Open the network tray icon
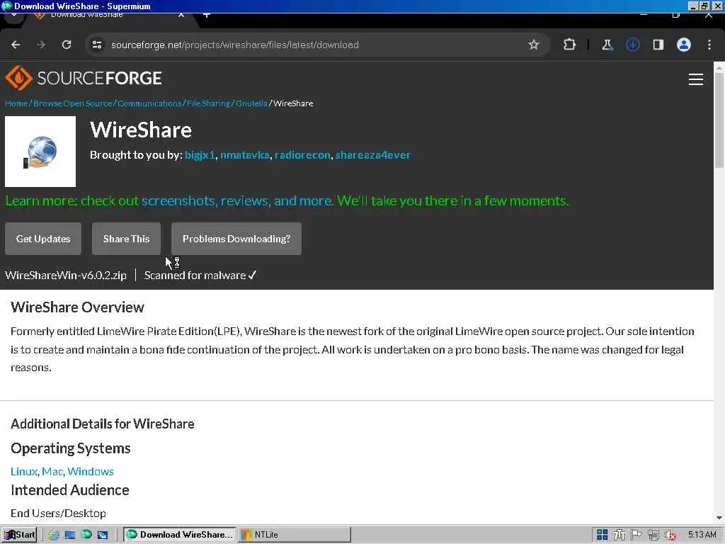This screenshot has height=544, width=725. (653, 535)
